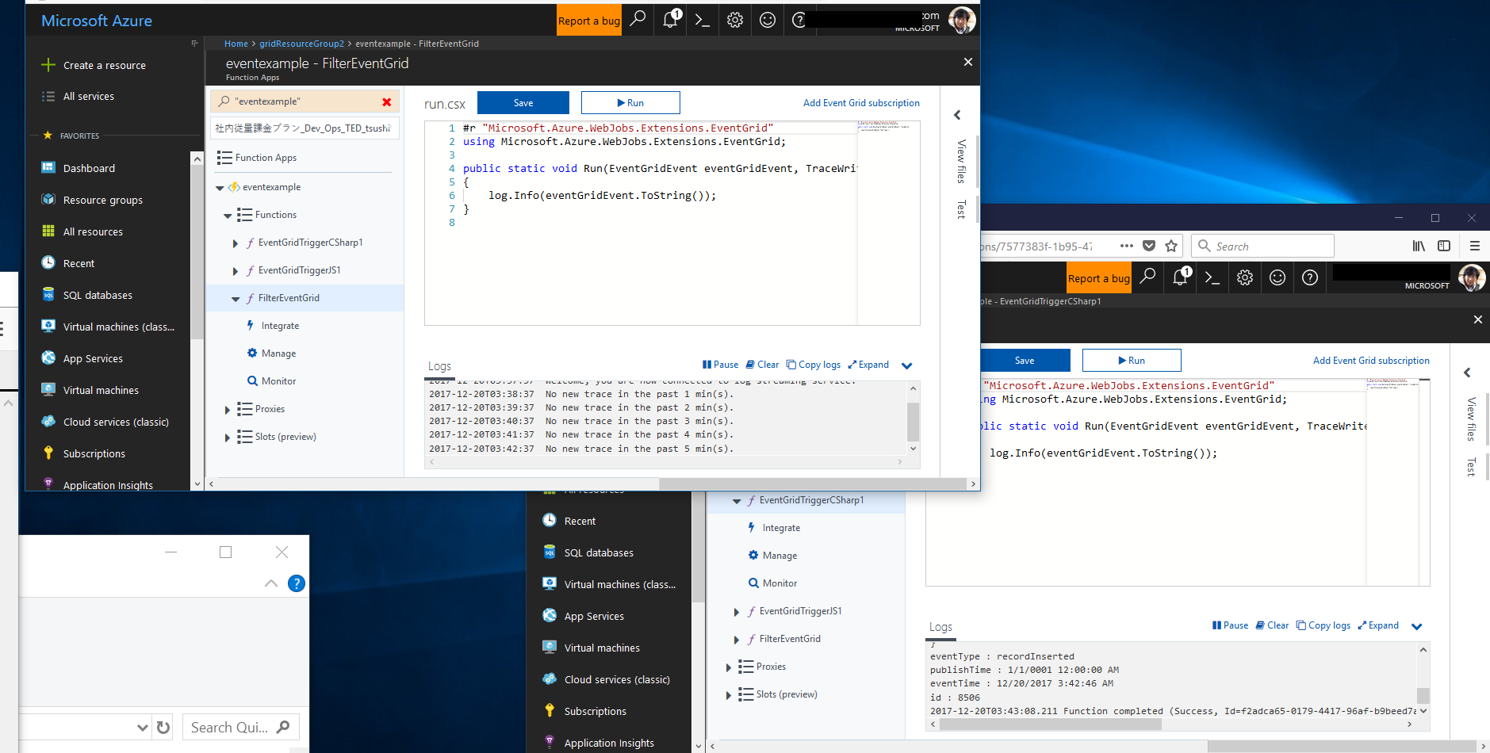Clear logs in front window
Viewport: 1490px width, 753px height.
coord(762,365)
